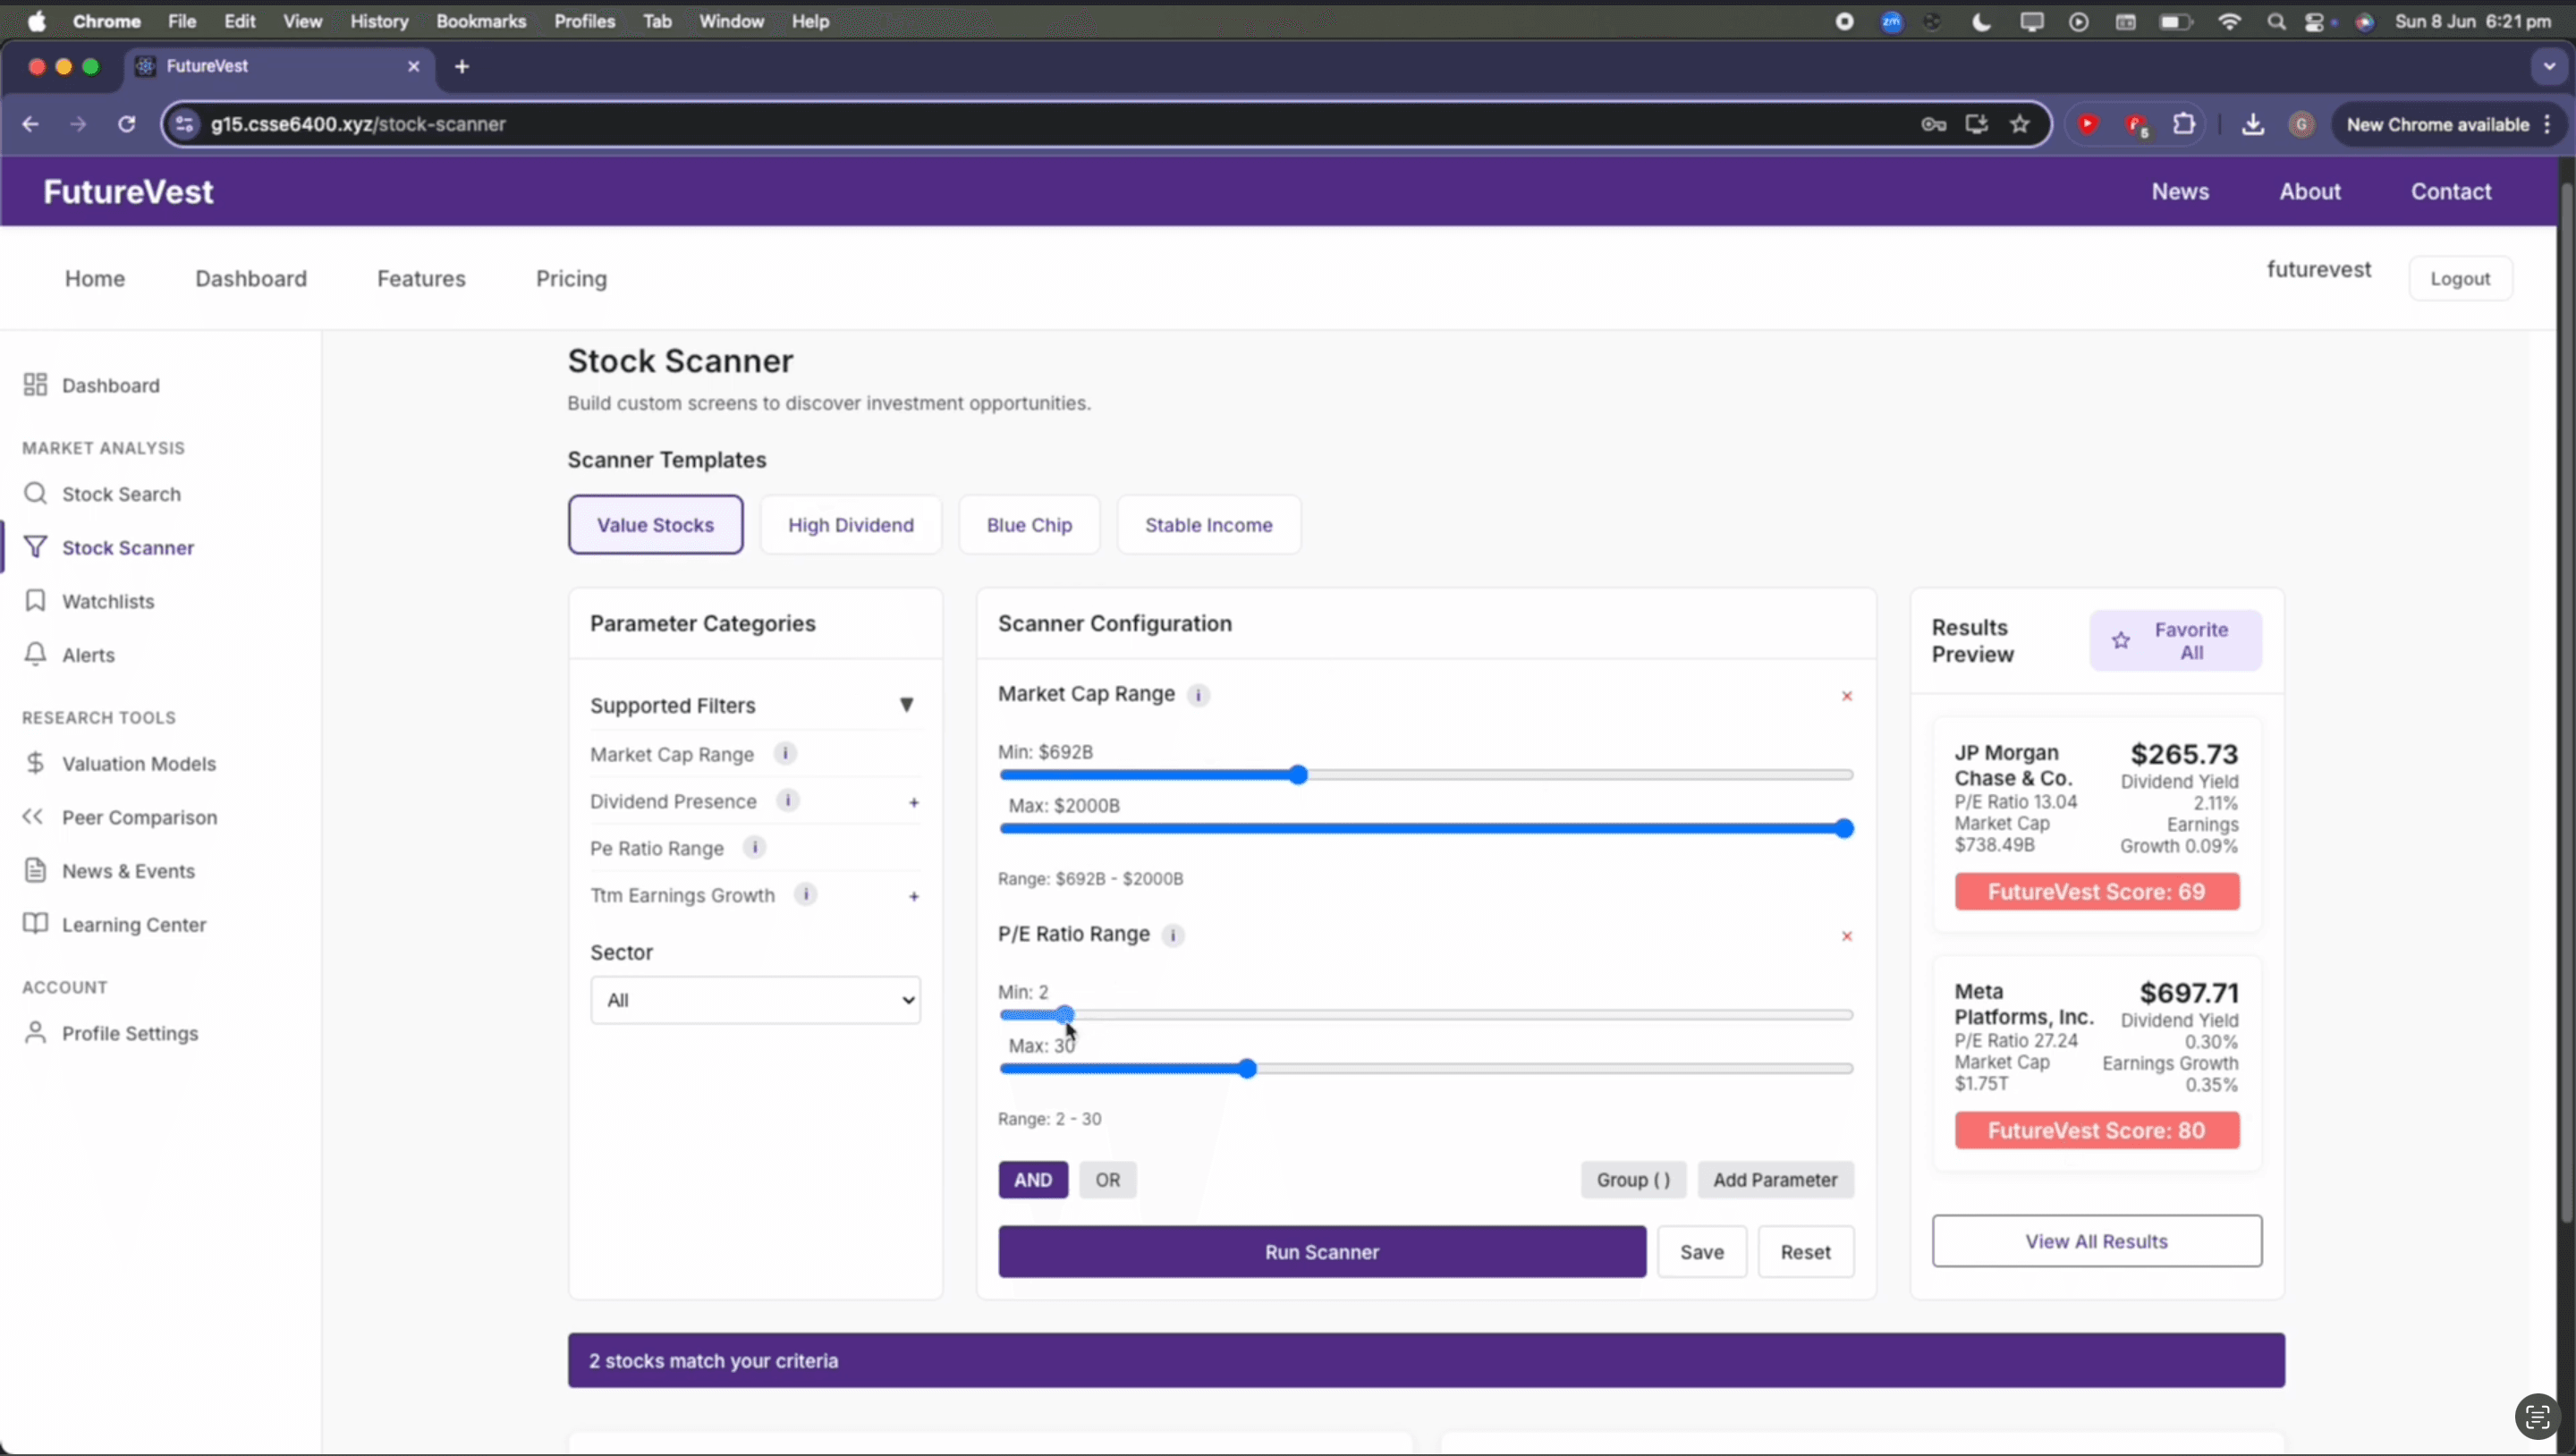Click the P/E Ratio Max slider handle

coord(1247,1069)
